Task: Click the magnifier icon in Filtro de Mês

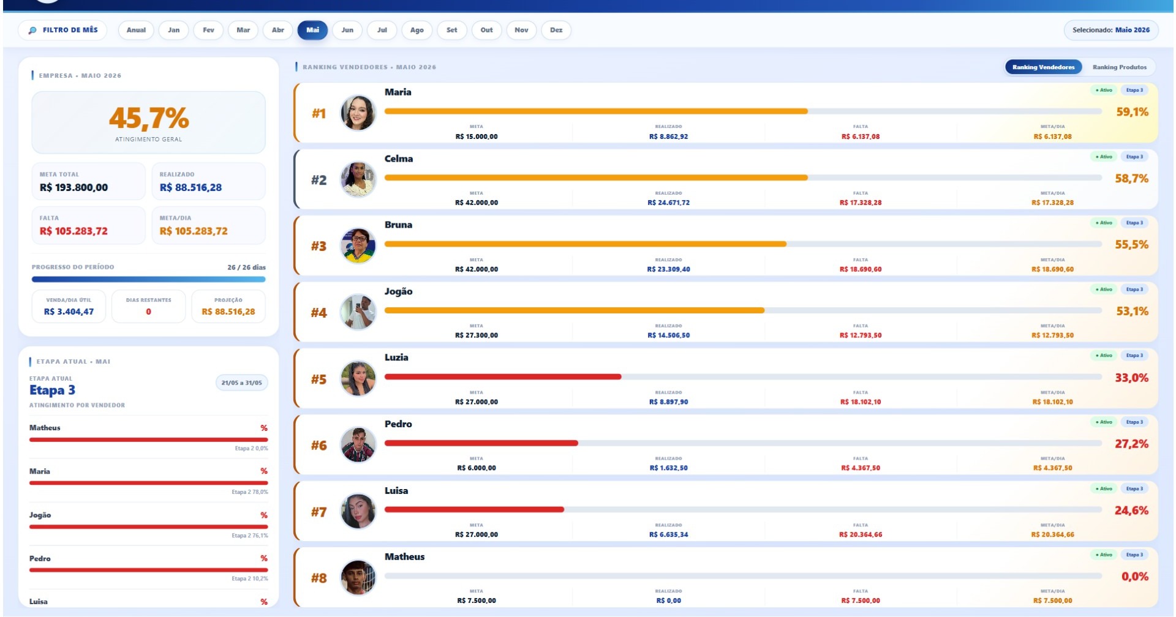Action: coord(32,30)
